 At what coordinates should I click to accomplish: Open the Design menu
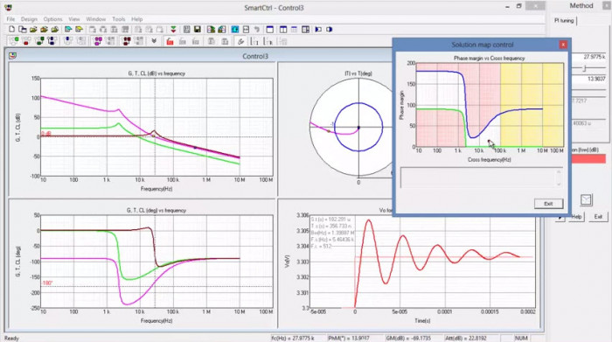tap(29, 18)
